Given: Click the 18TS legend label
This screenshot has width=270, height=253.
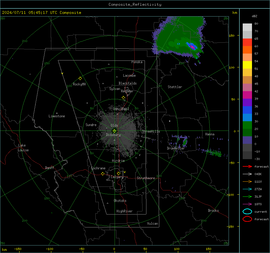Looking at the screenshot, I should coord(258,204).
